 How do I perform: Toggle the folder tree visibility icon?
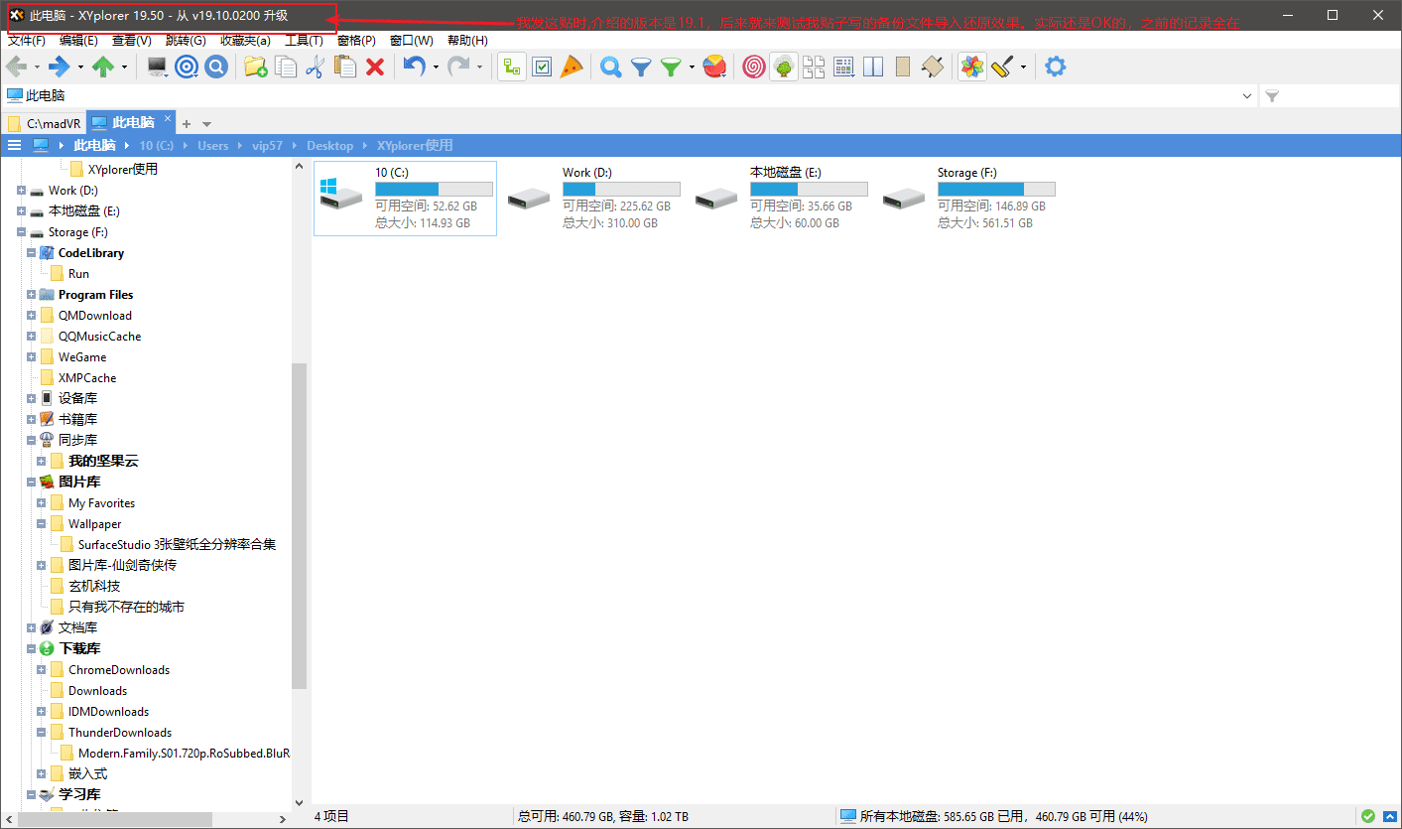[783, 67]
